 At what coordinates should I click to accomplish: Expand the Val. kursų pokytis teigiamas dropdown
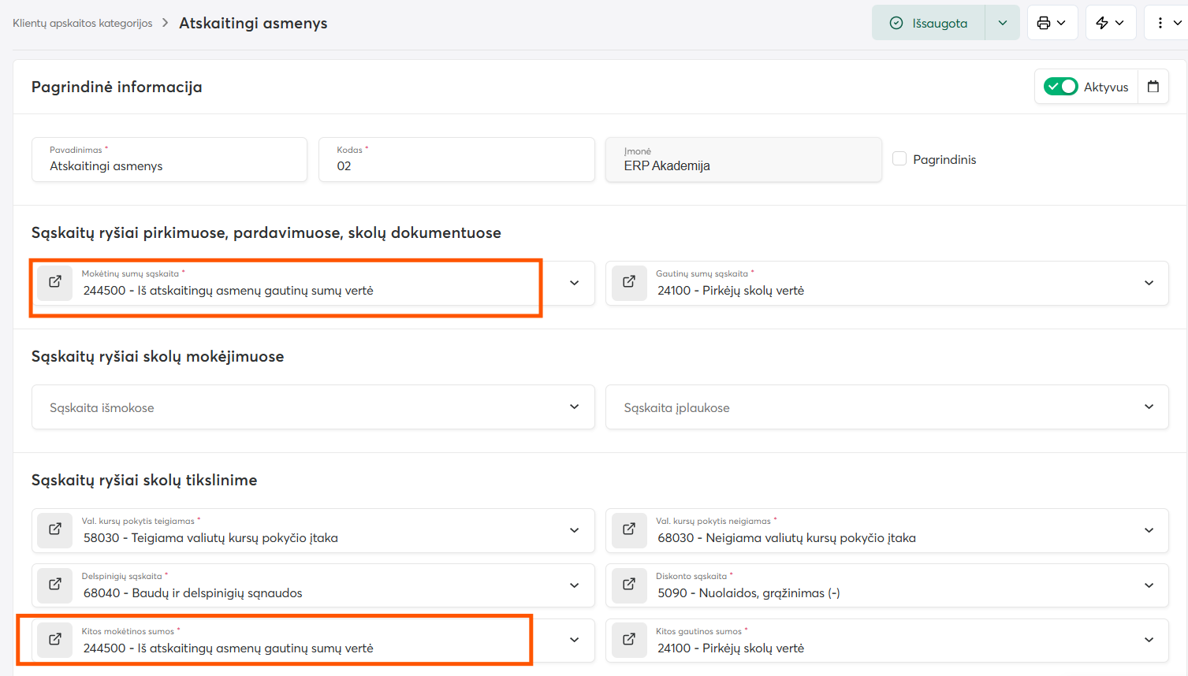point(575,530)
